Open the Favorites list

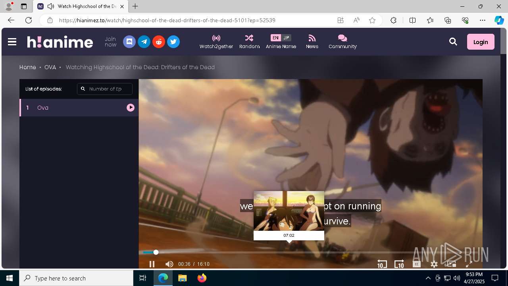(430, 20)
